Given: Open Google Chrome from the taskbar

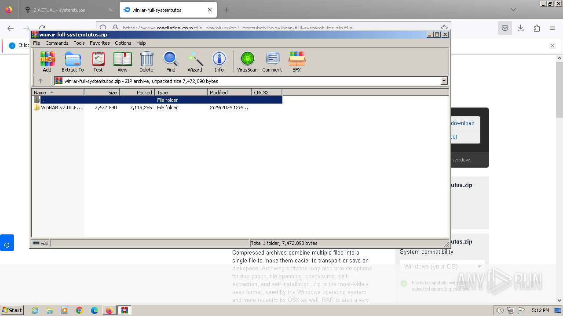Looking at the screenshot, I should click(80, 310).
